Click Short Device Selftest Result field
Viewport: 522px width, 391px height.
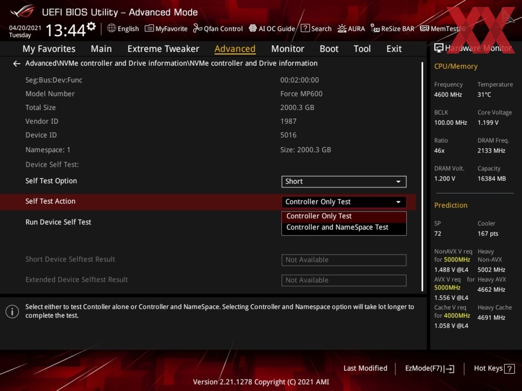(344, 260)
